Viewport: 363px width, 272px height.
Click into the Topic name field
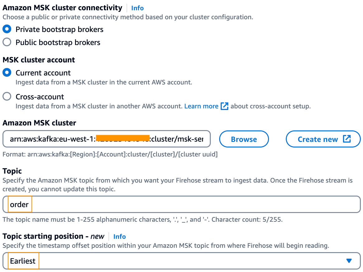pos(187,205)
